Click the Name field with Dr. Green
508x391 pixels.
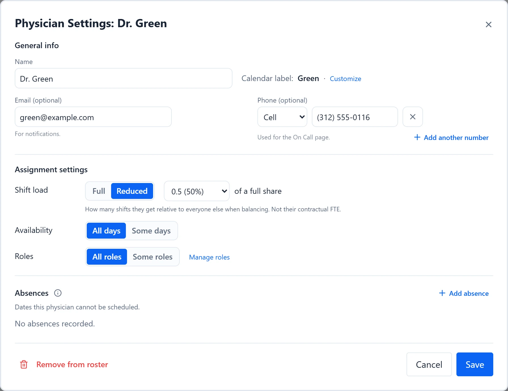(x=124, y=78)
